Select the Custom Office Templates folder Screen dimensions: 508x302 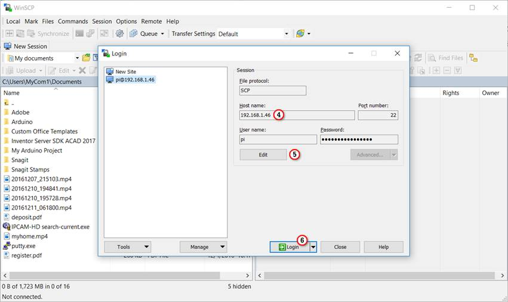(44, 131)
